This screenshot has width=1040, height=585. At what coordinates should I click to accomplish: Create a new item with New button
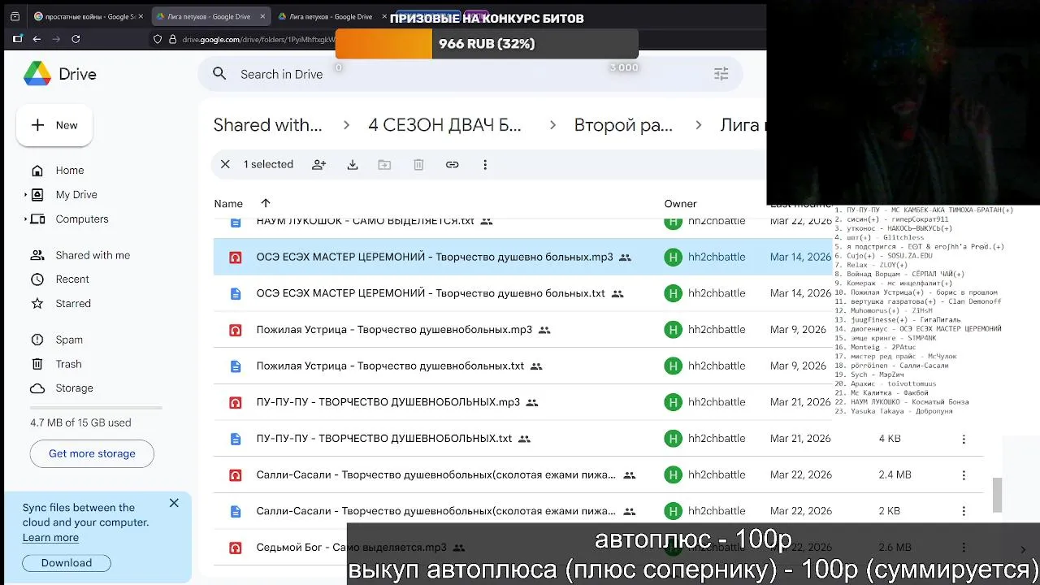pyautogui.click(x=54, y=125)
